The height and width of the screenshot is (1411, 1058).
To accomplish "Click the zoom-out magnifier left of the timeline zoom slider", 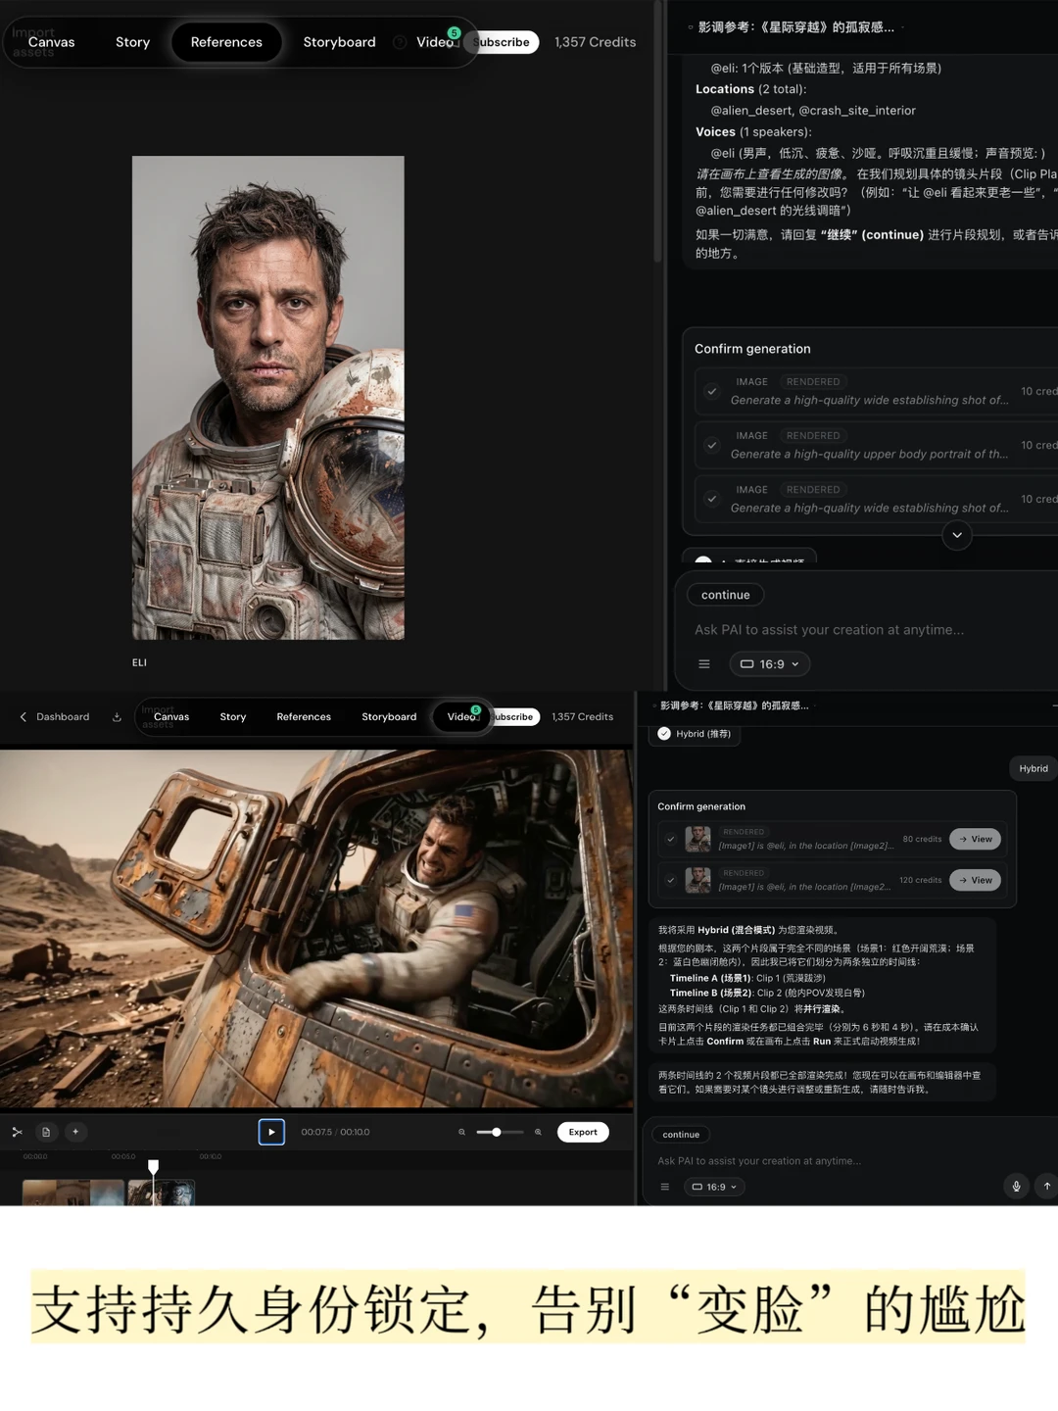I will pos(461,1132).
